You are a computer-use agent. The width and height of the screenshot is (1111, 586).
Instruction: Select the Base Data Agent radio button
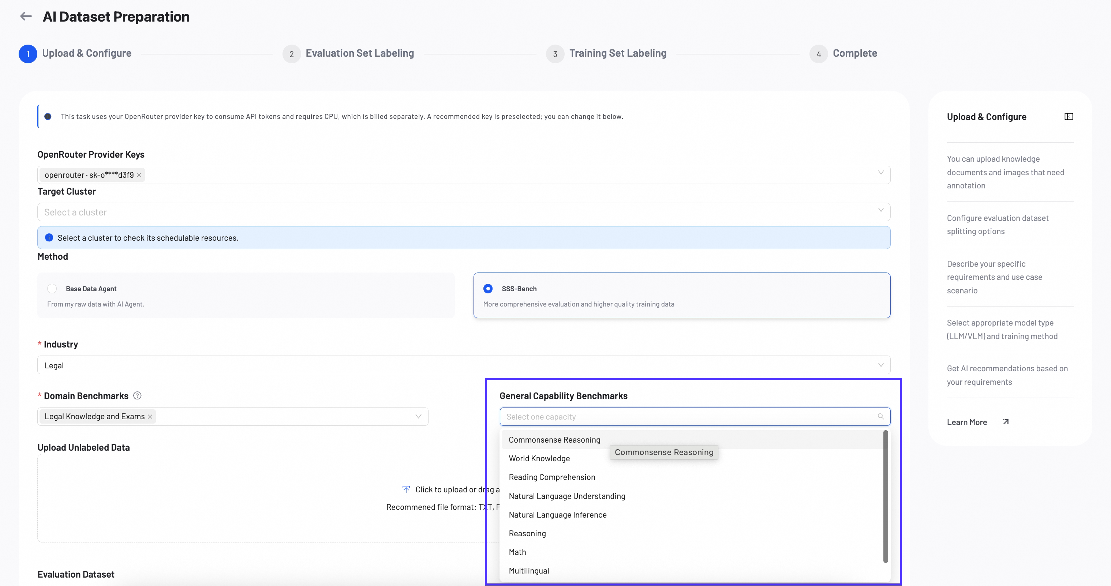coord(52,289)
